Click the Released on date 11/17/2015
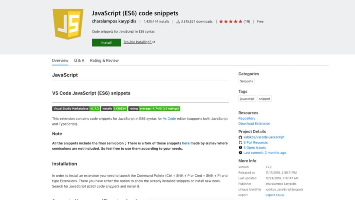 [281, 173]
